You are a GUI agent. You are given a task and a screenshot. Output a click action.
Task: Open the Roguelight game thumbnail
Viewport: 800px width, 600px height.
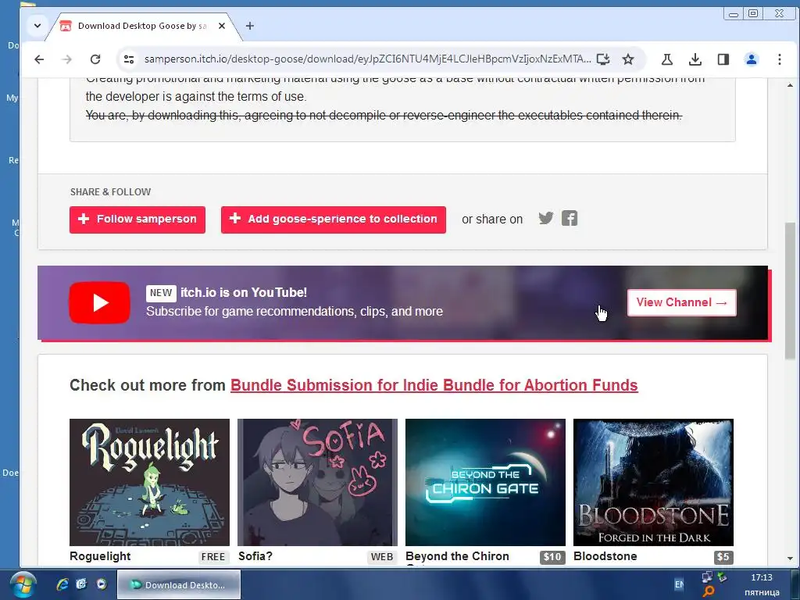pyautogui.click(x=149, y=482)
